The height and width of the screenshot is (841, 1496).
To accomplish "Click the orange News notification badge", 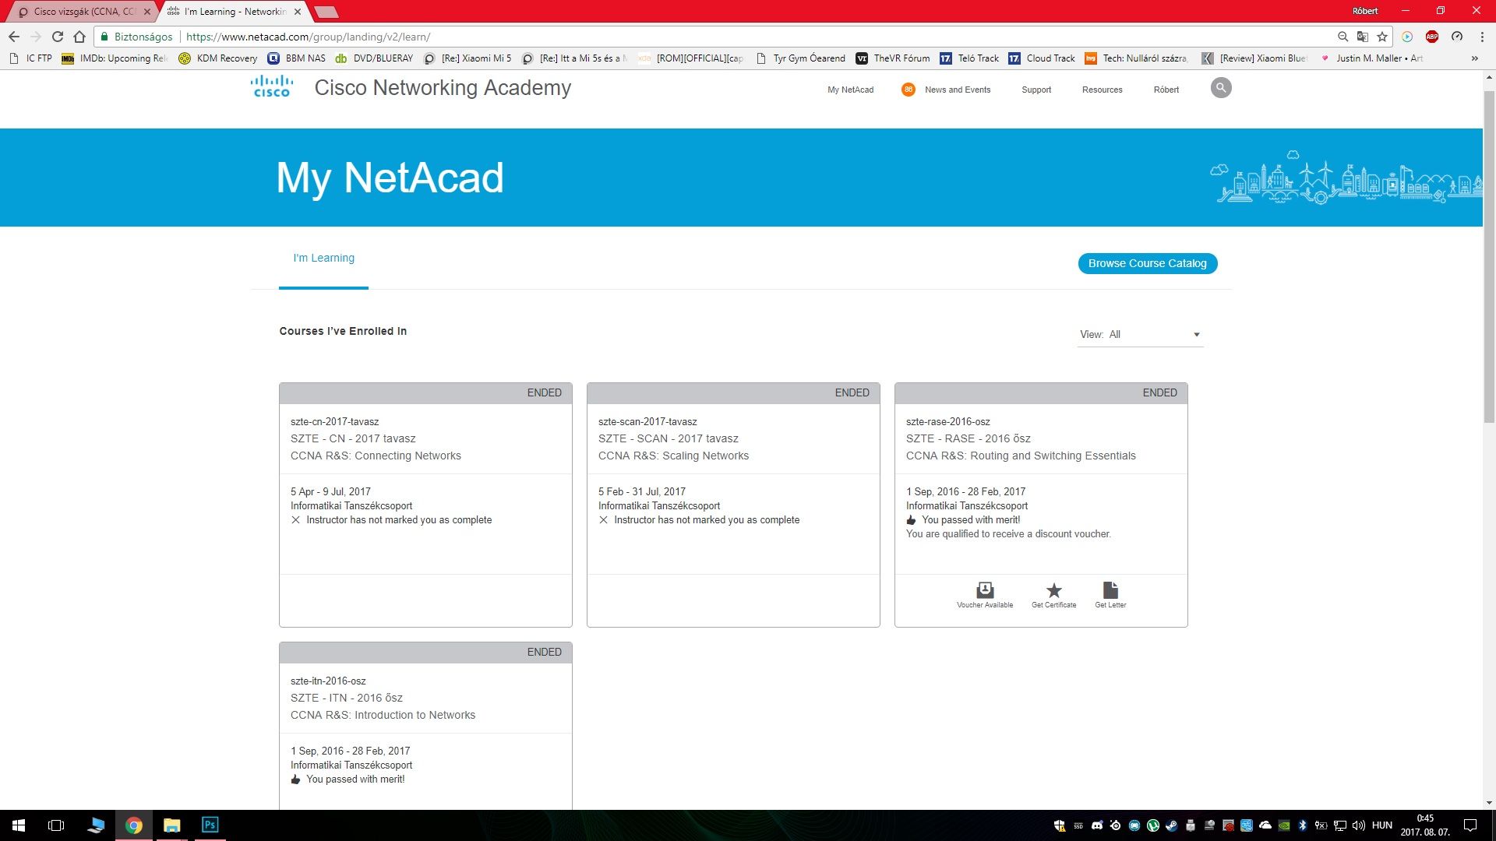I will pos(908,90).
